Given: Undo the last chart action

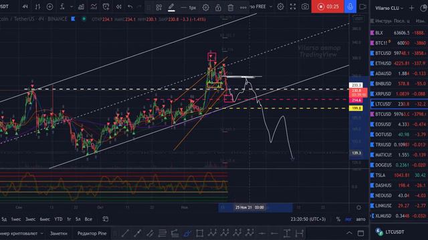Looking at the screenshot, I should coord(130,7).
